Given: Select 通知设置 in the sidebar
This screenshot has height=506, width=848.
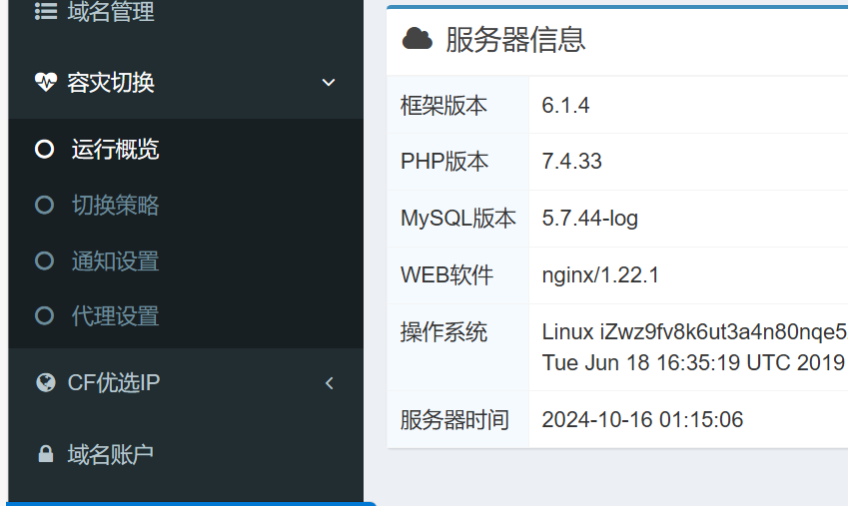Looking at the screenshot, I should pyautogui.click(x=115, y=261).
